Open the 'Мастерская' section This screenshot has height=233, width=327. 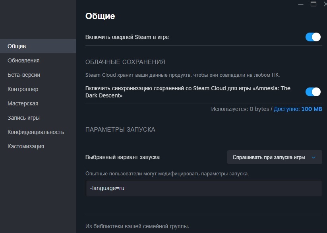point(23,103)
